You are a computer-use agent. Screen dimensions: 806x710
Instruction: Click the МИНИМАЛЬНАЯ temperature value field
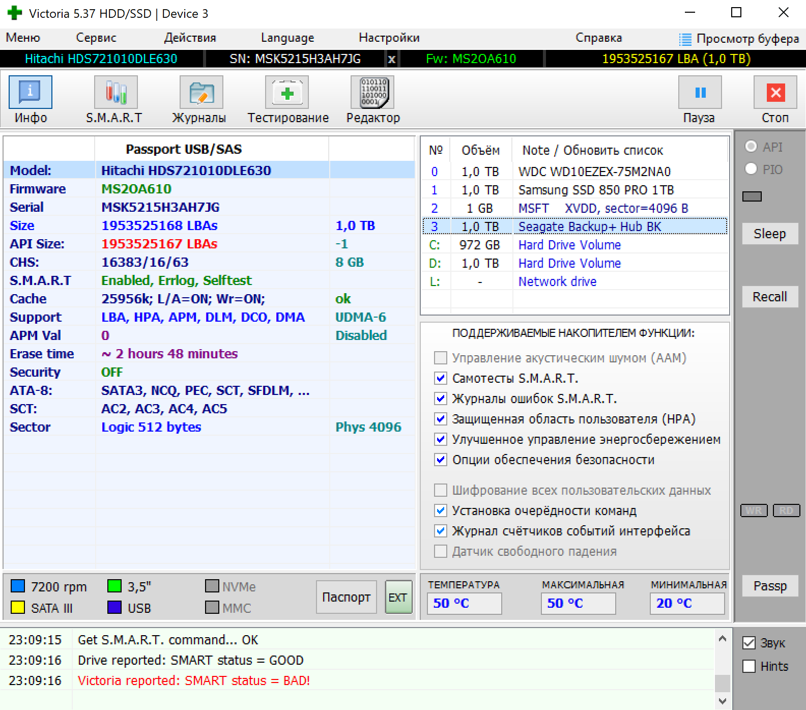coord(687,603)
